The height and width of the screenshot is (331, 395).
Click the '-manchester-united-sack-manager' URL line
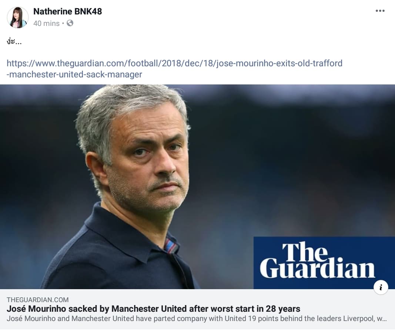[74, 74]
